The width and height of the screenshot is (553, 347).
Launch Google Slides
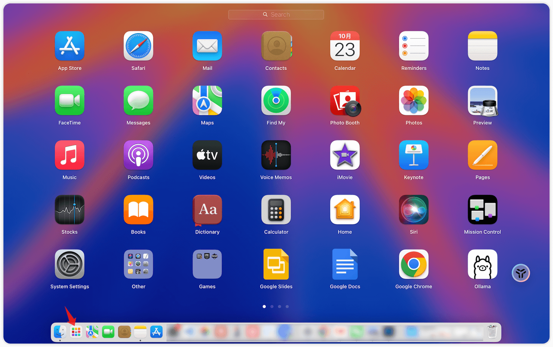point(276,264)
